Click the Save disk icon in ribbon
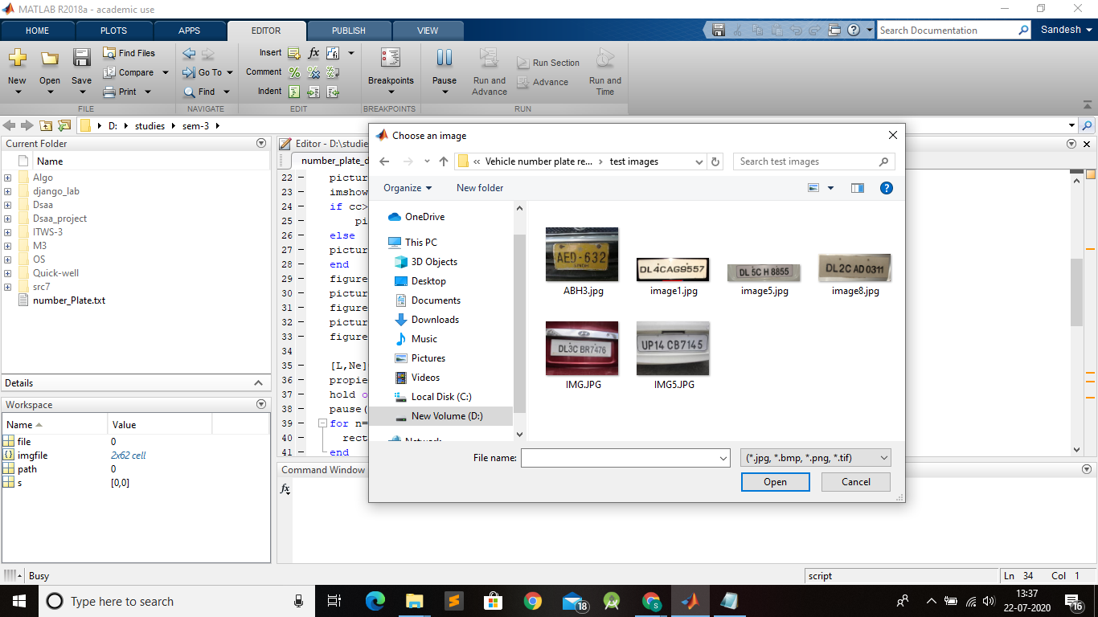This screenshot has width=1098, height=617. [x=82, y=58]
